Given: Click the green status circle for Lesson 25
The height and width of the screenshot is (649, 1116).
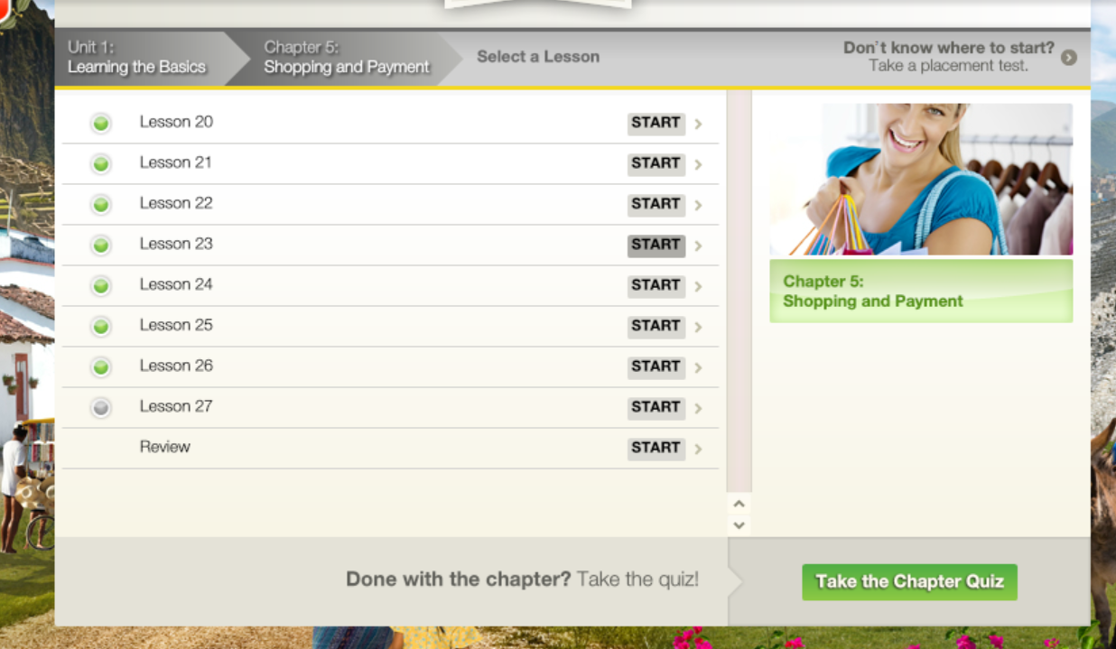Looking at the screenshot, I should coord(101,326).
